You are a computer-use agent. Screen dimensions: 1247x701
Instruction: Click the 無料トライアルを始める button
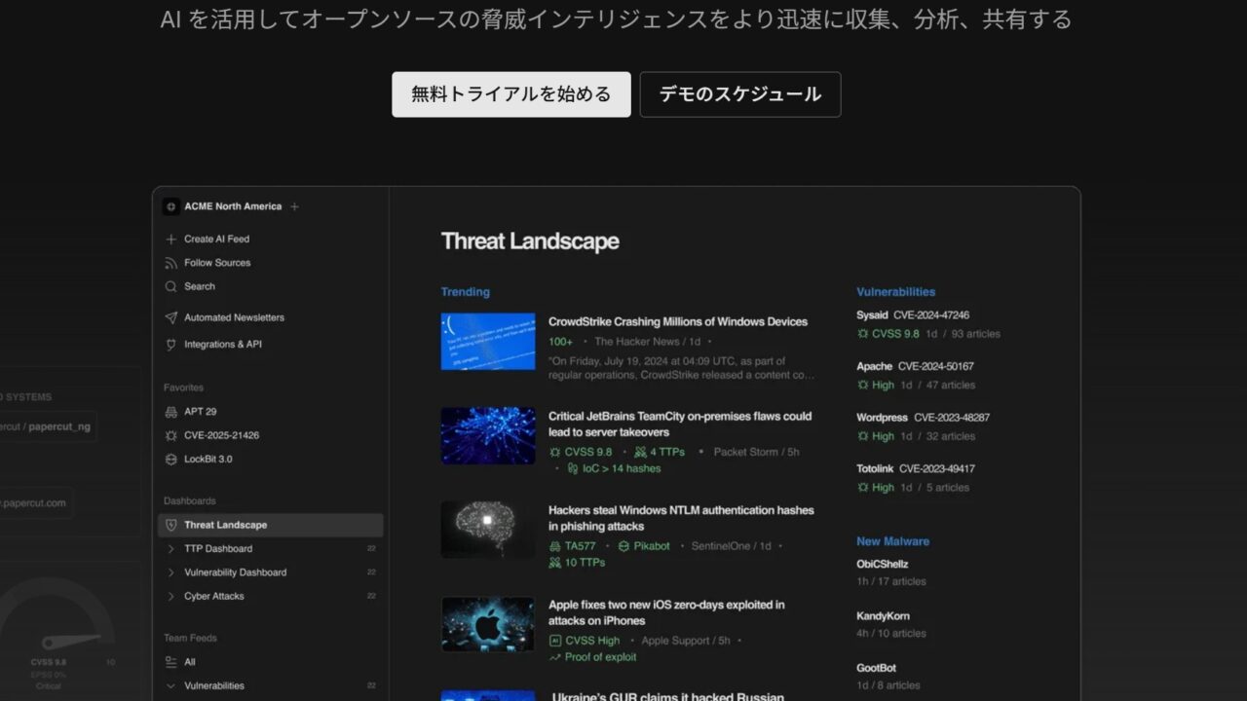(x=510, y=94)
